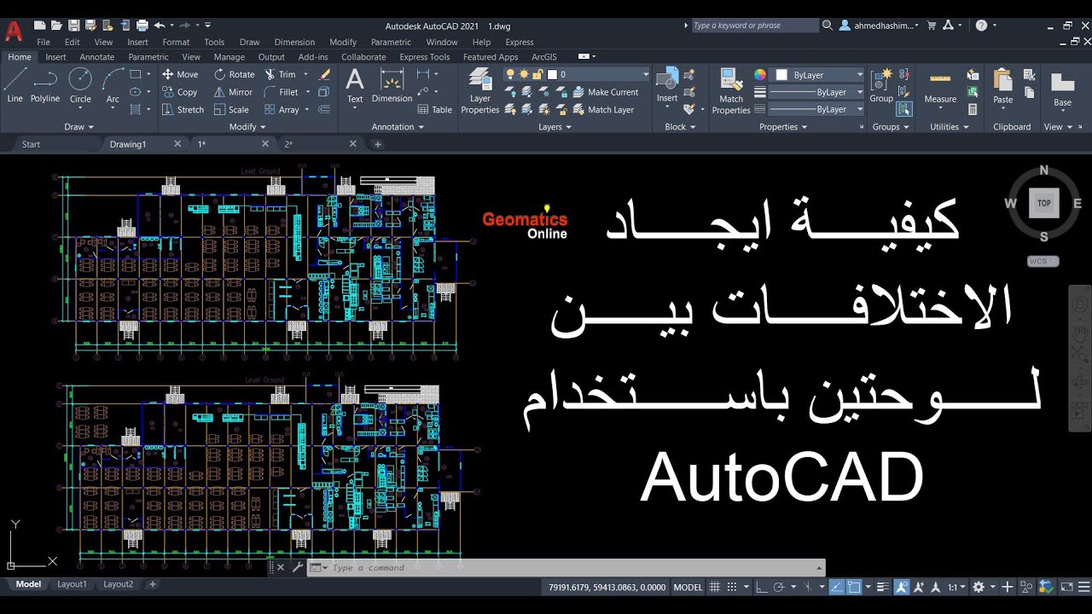The image size is (1092, 614).
Task: Select the Polyline tool
Action: 45,85
